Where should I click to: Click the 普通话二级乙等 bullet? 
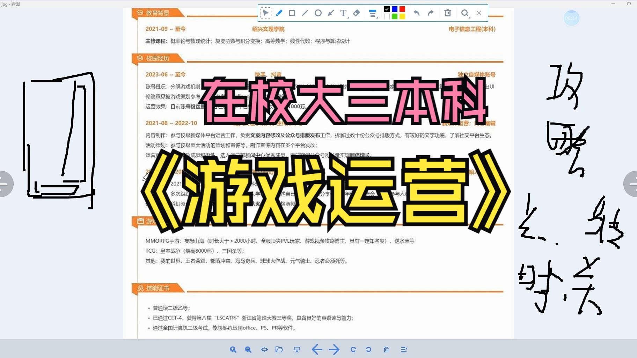pyautogui.click(x=171, y=308)
